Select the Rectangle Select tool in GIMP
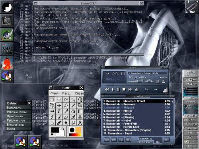Image resolution: width=199 pixels, height=149 pixels. click(x=52, y=99)
